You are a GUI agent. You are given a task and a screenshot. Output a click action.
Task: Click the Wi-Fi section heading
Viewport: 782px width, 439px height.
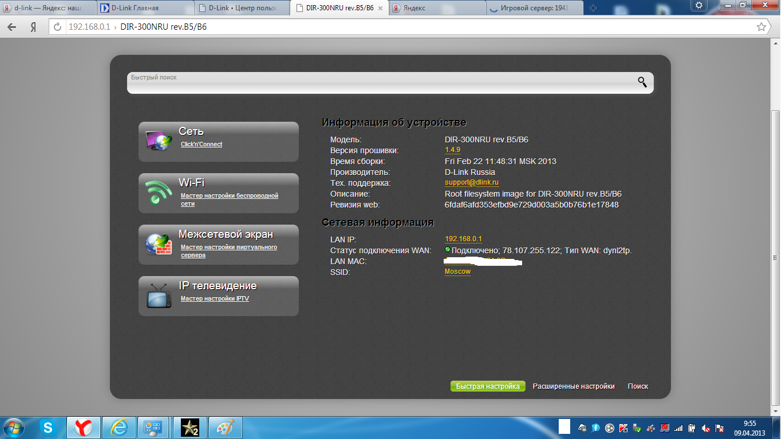click(x=192, y=183)
